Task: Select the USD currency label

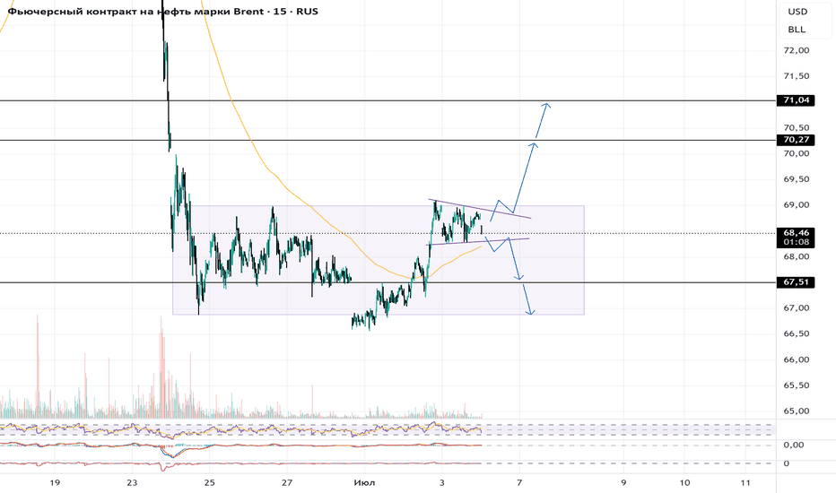Action: 797,12
